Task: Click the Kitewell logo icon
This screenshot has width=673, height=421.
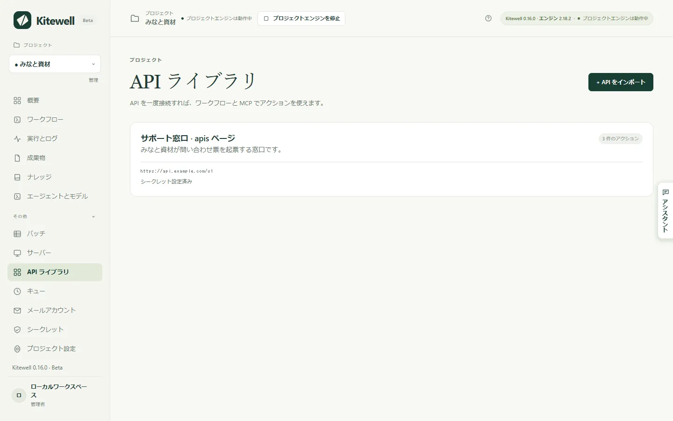Action: pos(22,20)
